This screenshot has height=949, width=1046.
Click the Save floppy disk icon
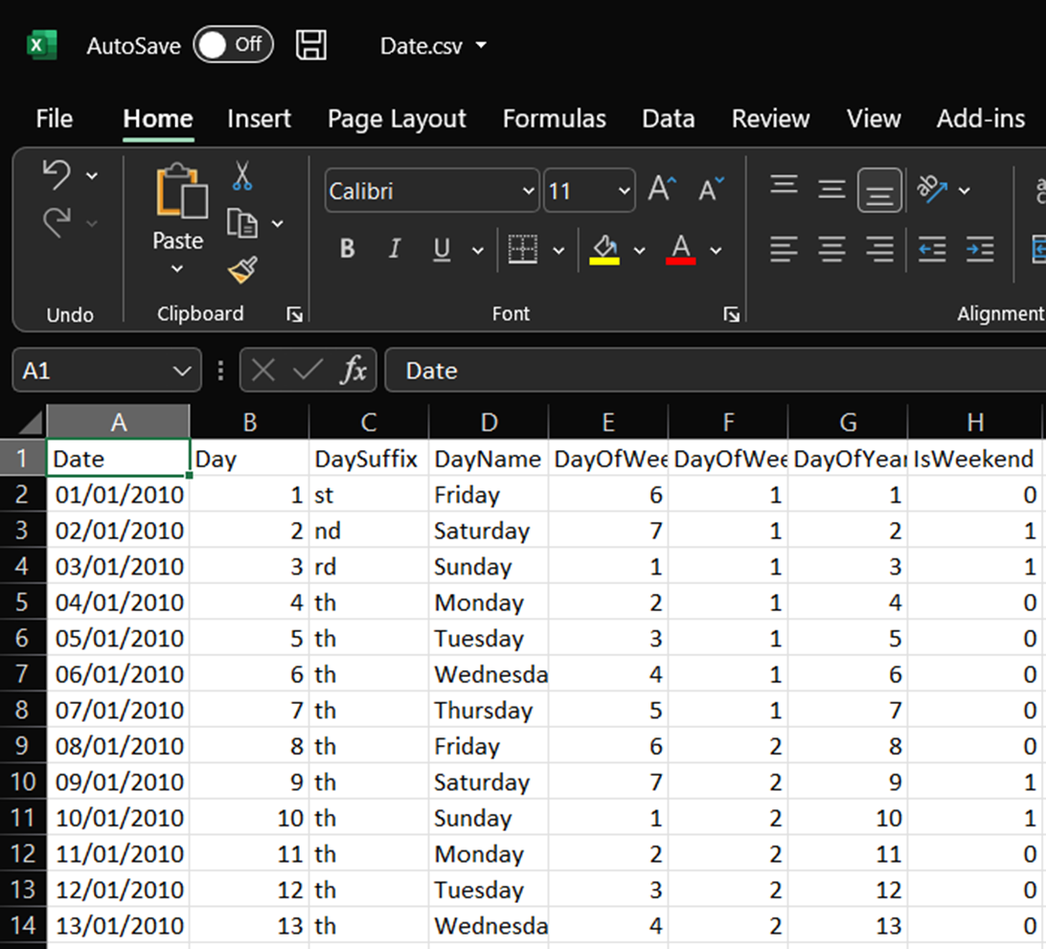pos(311,45)
